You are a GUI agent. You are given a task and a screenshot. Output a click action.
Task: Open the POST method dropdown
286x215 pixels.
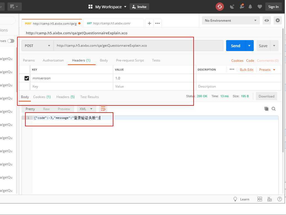38,46
